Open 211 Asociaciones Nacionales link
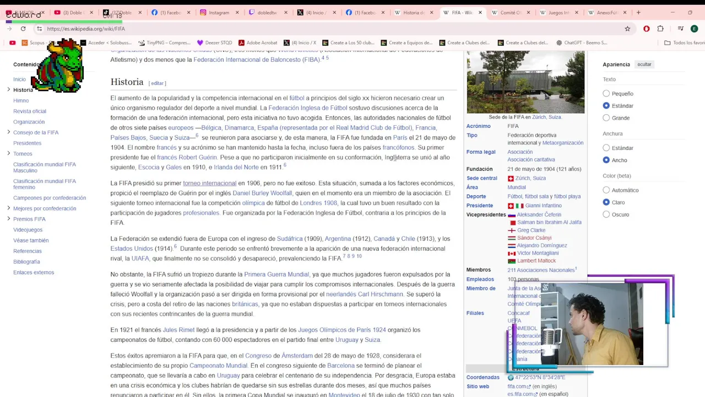Image resolution: width=705 pixels, height=397 pixels. [541, 270]
